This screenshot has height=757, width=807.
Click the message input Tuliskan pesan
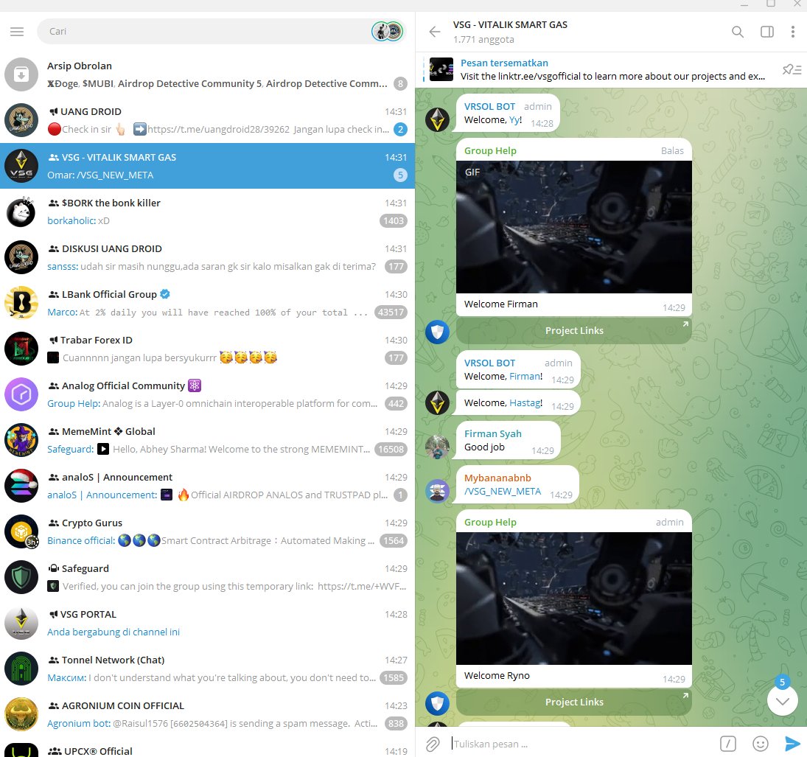click(581, 744)
